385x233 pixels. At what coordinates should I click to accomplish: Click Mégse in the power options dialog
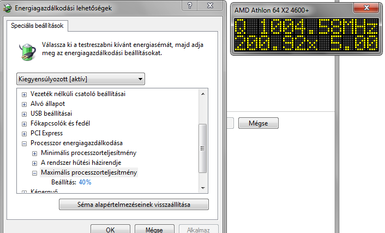pos(154,230)
